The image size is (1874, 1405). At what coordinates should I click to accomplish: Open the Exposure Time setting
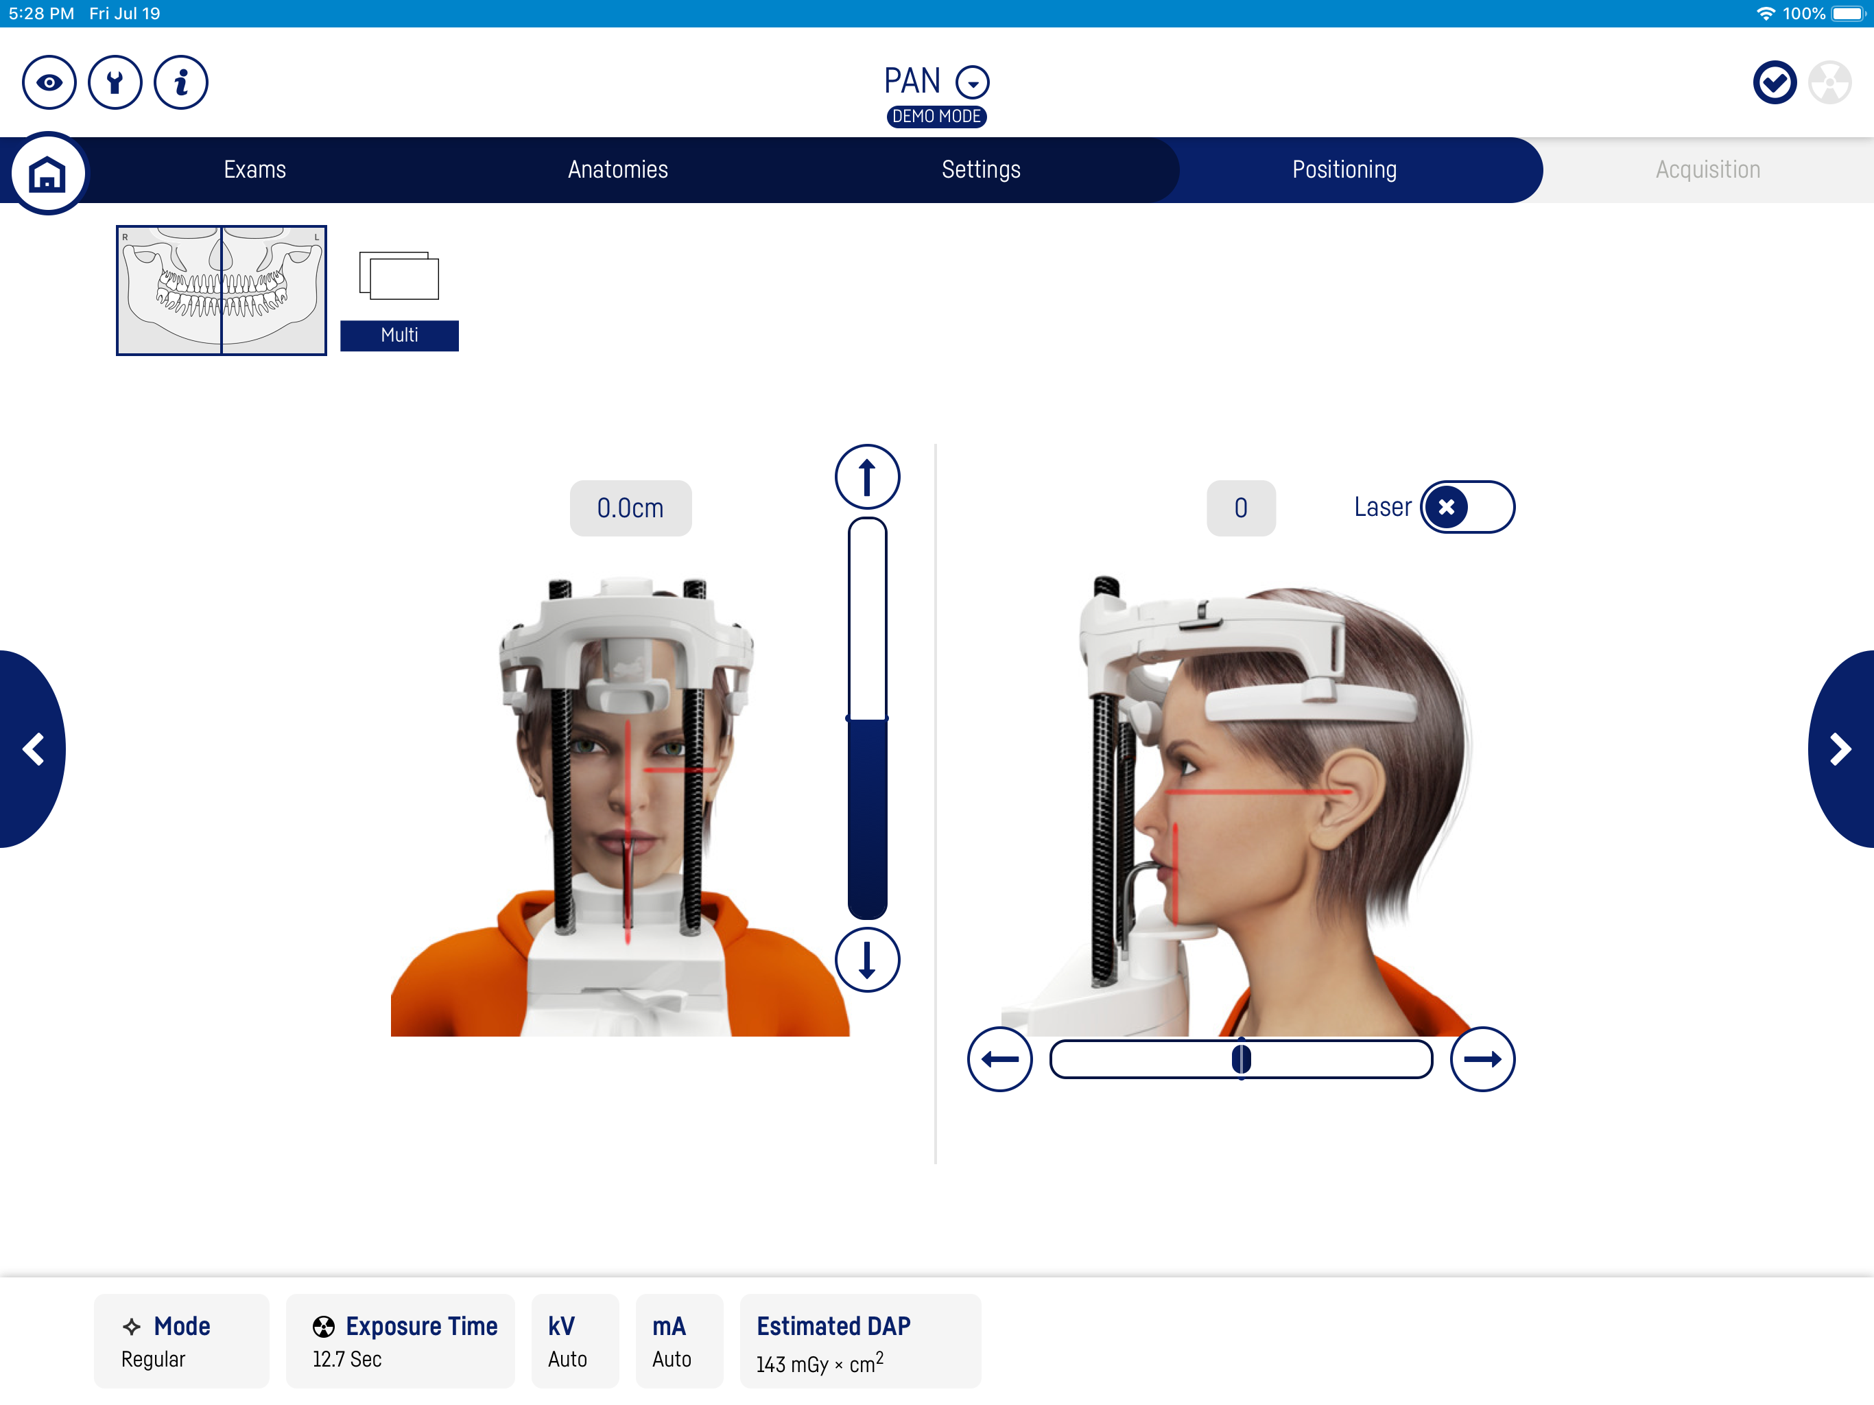[400, 1341]
